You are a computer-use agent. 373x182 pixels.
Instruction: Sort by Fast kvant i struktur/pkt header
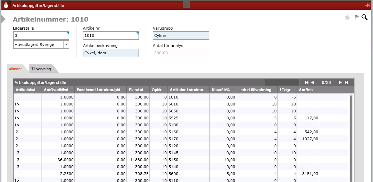pos(100,90)
